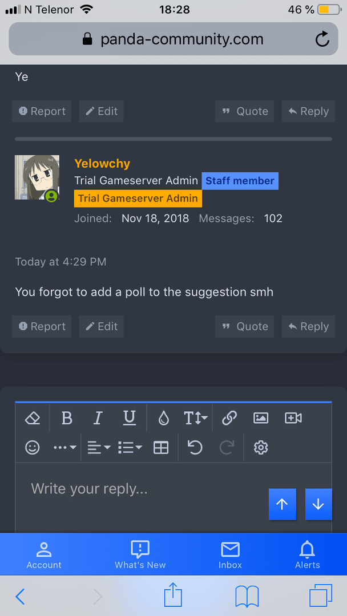Open the Inbox tab

coord(230,554)
